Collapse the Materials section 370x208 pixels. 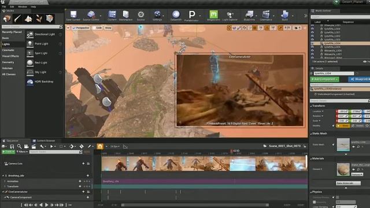(x=311, y=159)
